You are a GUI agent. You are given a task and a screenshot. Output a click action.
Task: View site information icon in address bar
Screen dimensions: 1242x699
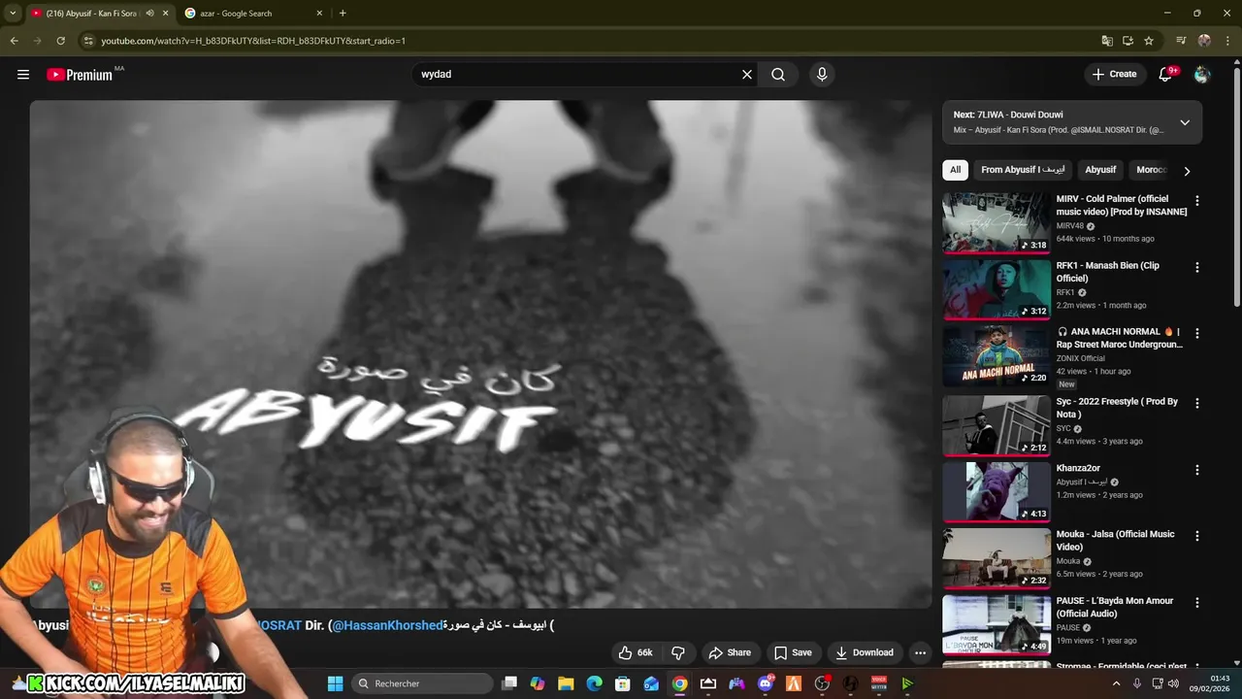[88, 41]
